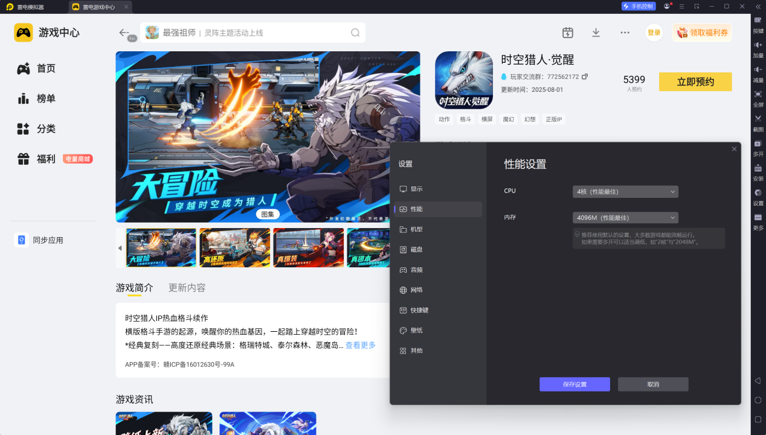Click the back arrow next to search box
Screen dimensions: 766x435
(124, 33)
